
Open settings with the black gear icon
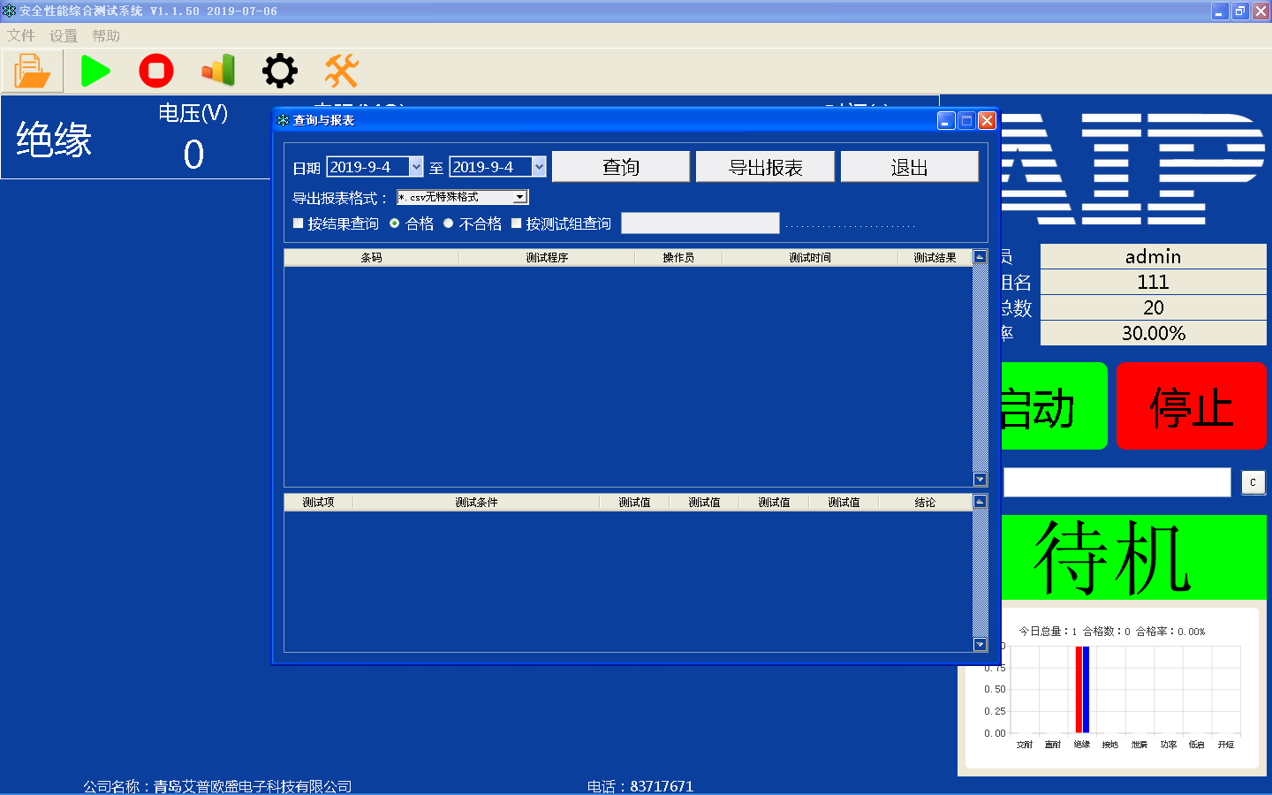280,71
